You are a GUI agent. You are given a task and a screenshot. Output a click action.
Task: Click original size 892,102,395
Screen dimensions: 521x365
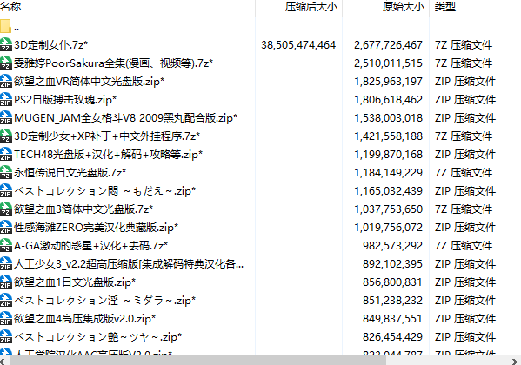pyautogui.click(x=392, y=264)
